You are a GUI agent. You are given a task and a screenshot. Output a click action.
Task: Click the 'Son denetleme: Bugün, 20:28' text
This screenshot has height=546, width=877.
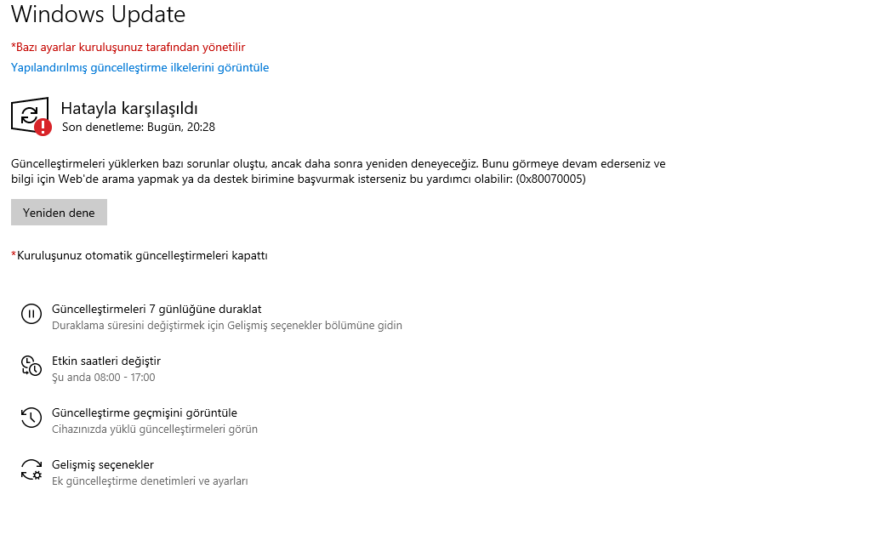pyautogui.click(x=138, y=127)
